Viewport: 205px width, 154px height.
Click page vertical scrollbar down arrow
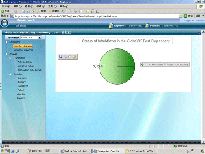(203, 142)
